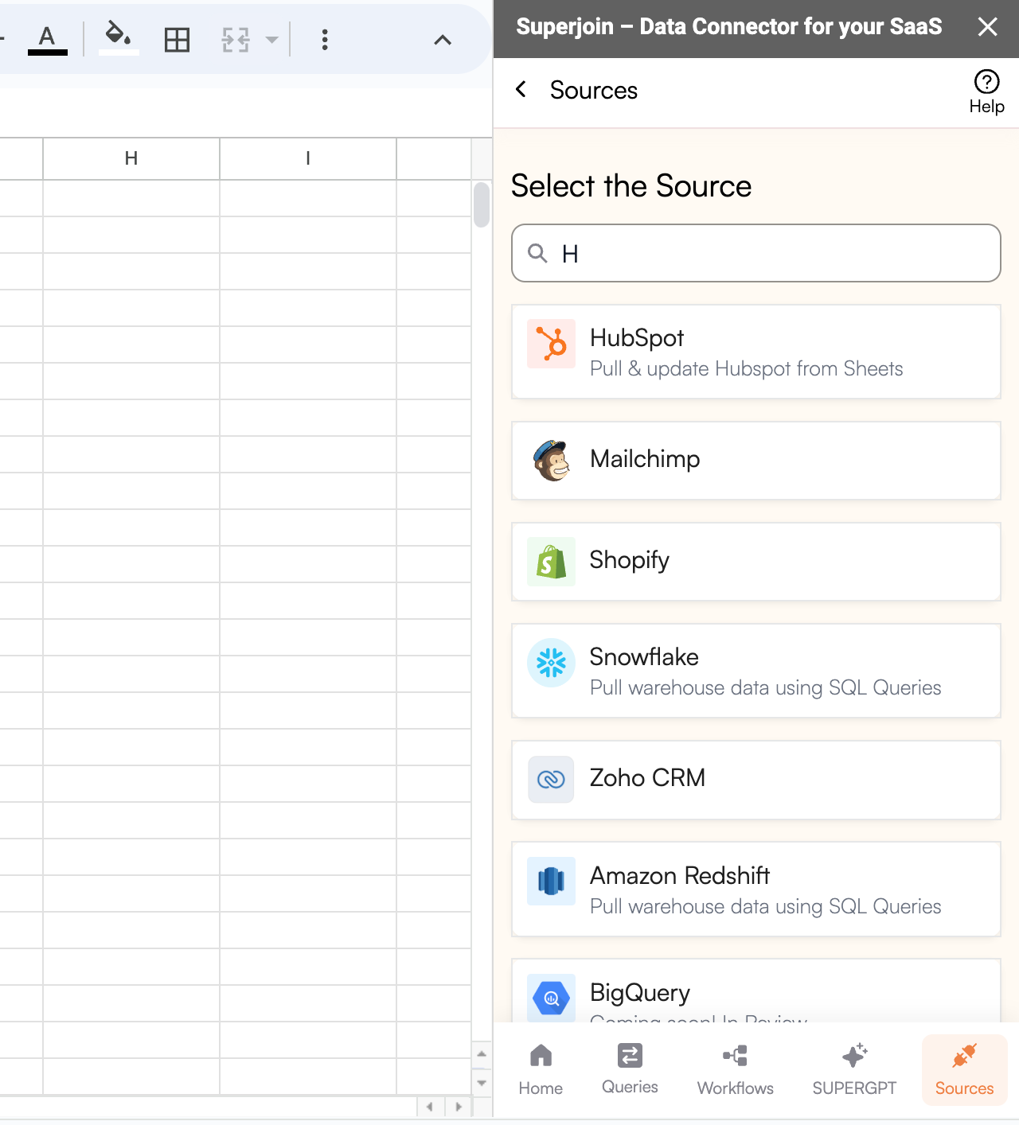Select the Zoho CRM source
1019x1125 pixels.
pos(755,780)
